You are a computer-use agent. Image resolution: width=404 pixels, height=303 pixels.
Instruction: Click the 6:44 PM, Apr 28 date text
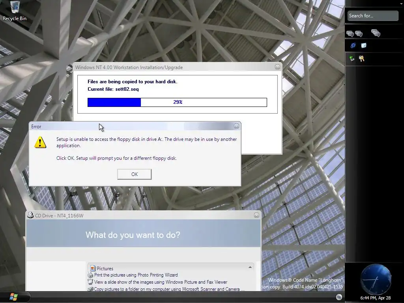[x=376, y=298]
